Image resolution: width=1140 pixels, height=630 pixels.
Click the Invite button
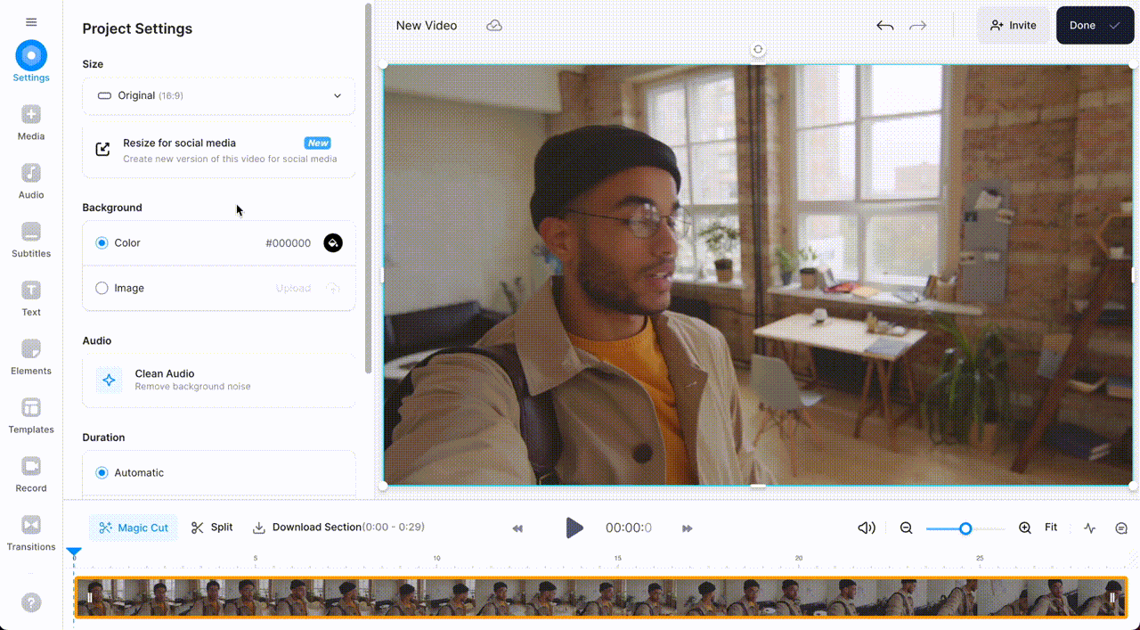click(1013, 26)
